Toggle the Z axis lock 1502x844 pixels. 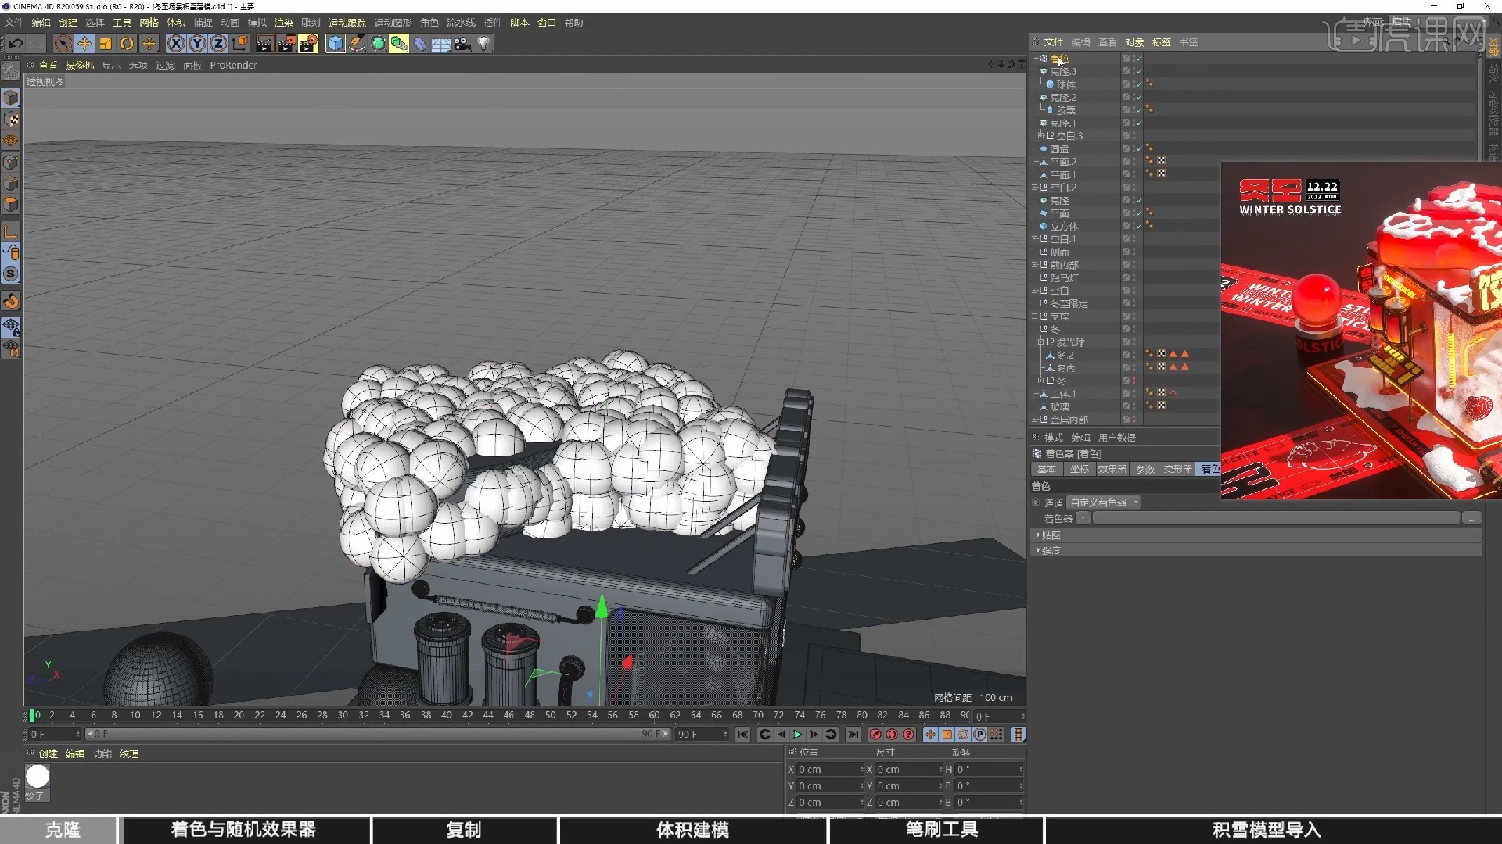(x=218, y=44)
